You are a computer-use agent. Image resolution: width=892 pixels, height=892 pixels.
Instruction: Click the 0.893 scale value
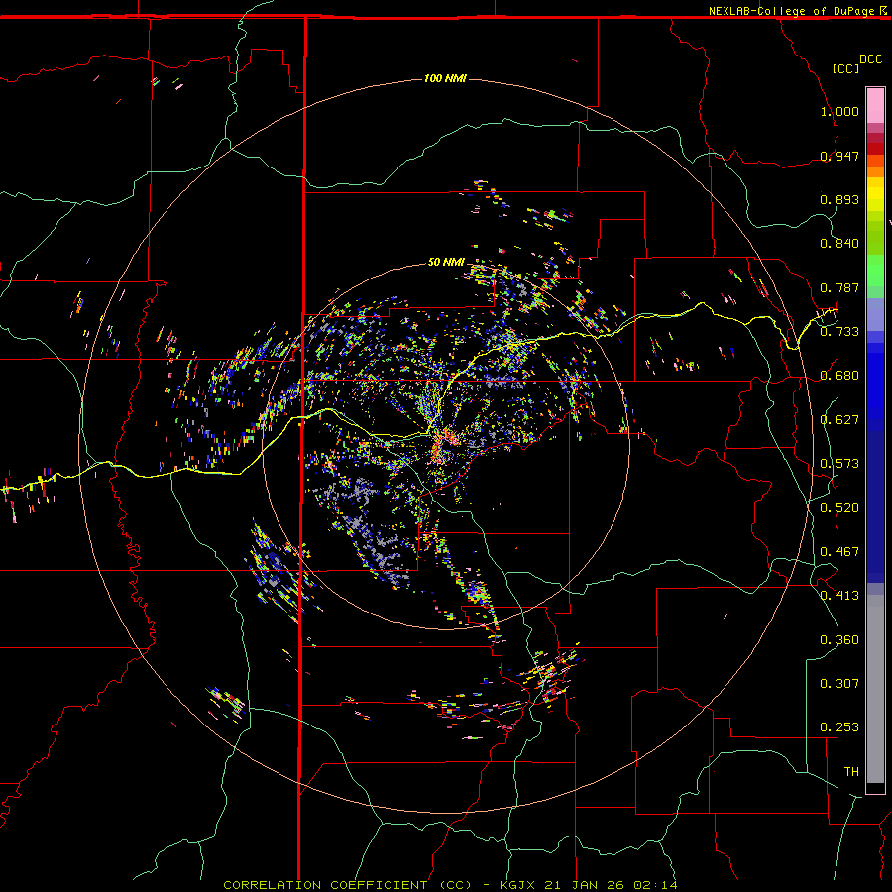pyautogui.click(x=839, y=199)
